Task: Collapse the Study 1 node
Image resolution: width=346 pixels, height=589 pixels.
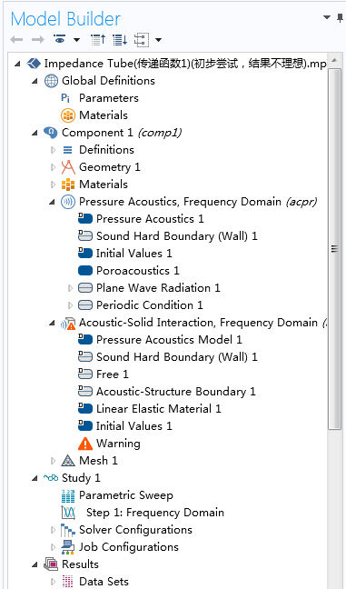Action: pyautogui.click(x=35, y=478)
